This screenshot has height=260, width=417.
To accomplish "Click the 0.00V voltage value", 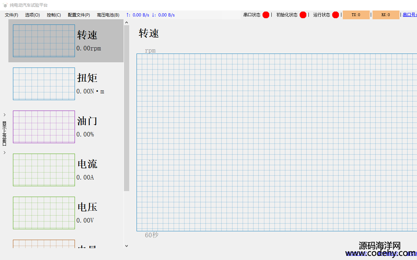I will point(85,221).
